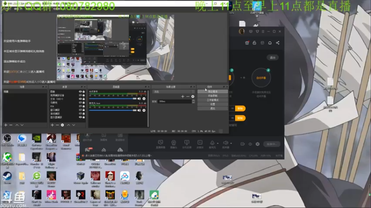Click the OBS Studio desktop shortcut
This screenshot has height=208, width=371.
(7, 140)
